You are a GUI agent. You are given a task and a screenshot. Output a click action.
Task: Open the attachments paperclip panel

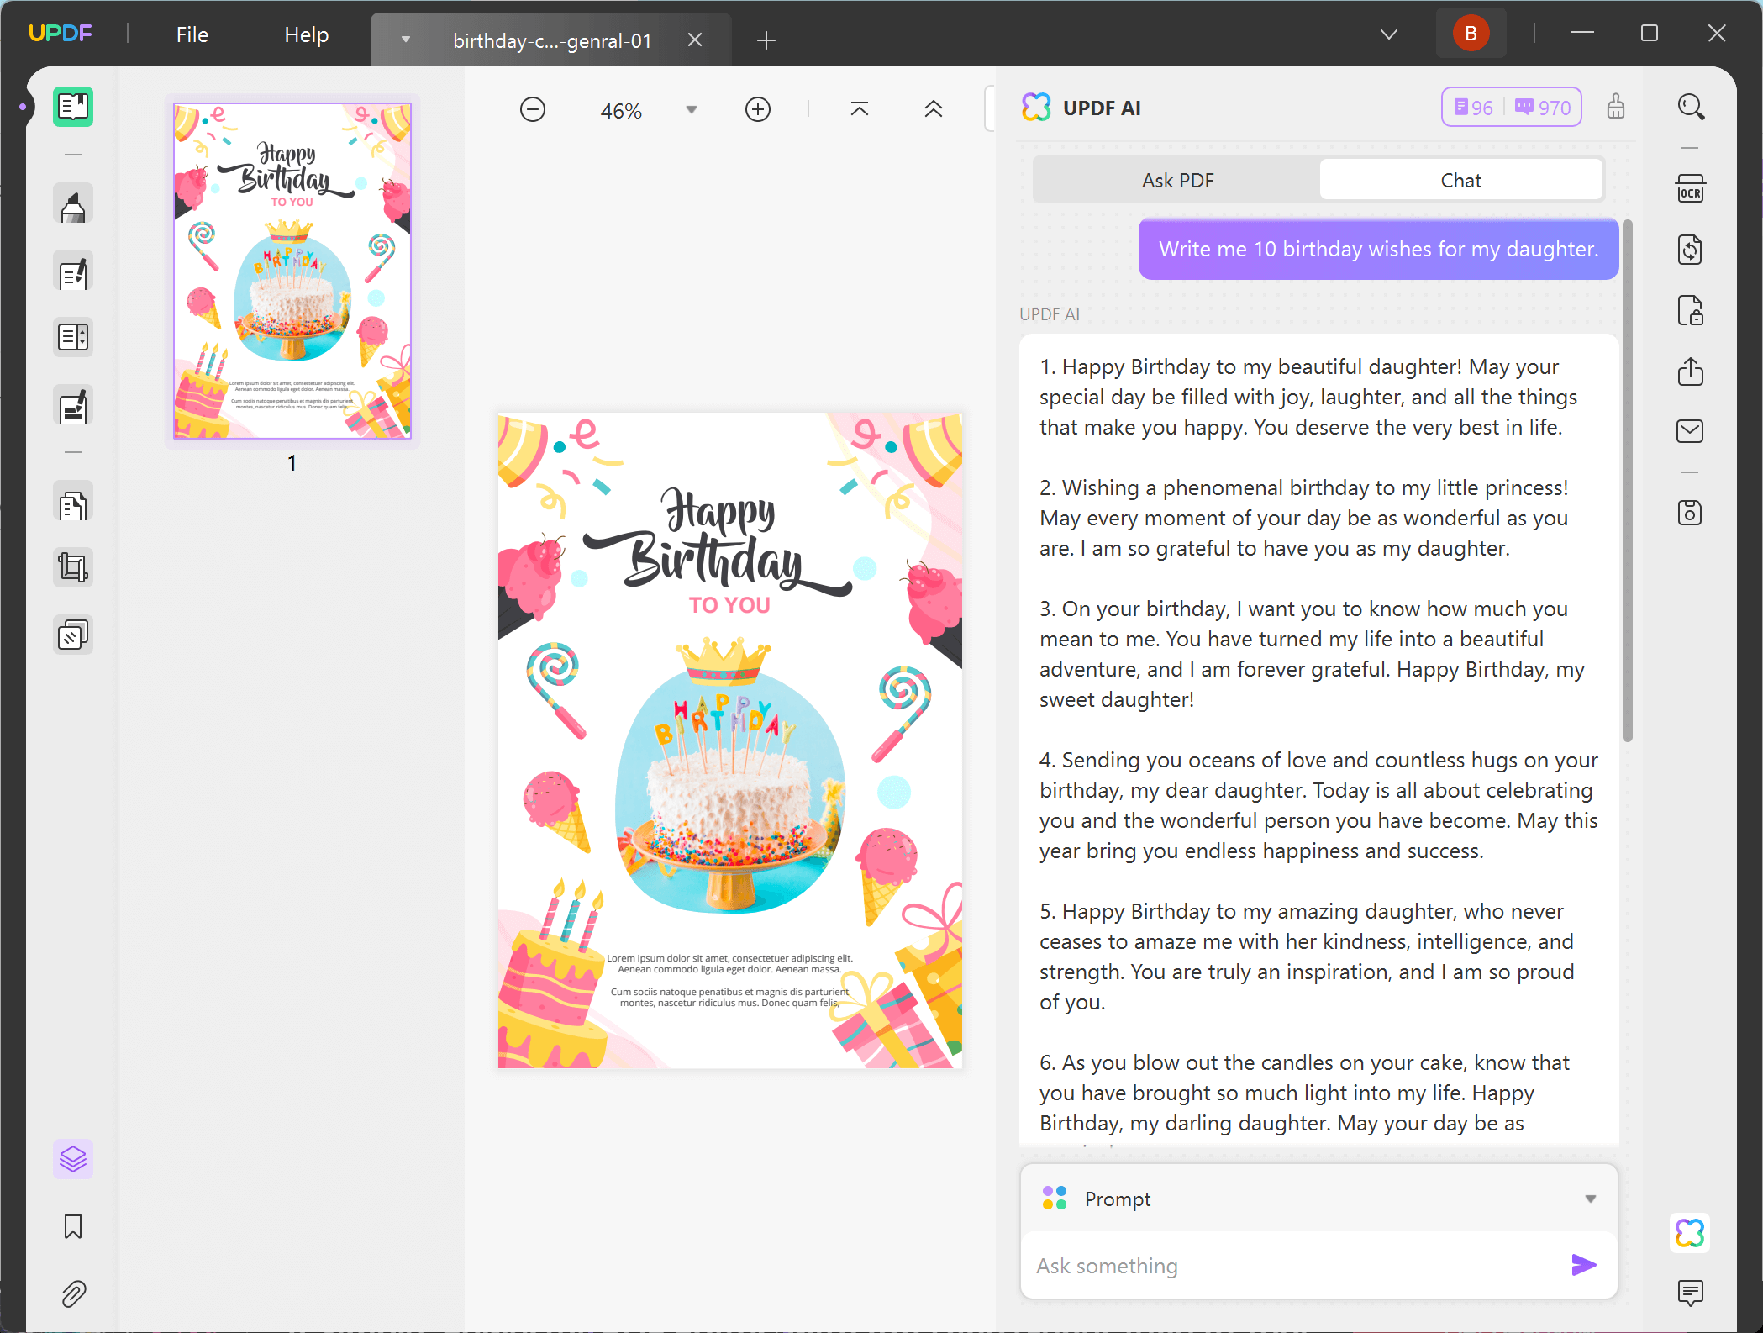(73, 1293)
